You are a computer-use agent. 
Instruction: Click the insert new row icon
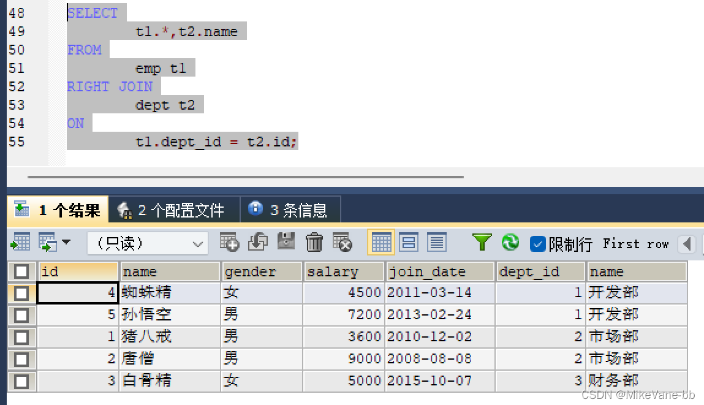click(229, 243)
